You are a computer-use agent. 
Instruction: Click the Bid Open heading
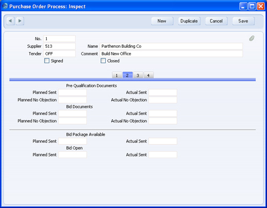click(74, 148)
